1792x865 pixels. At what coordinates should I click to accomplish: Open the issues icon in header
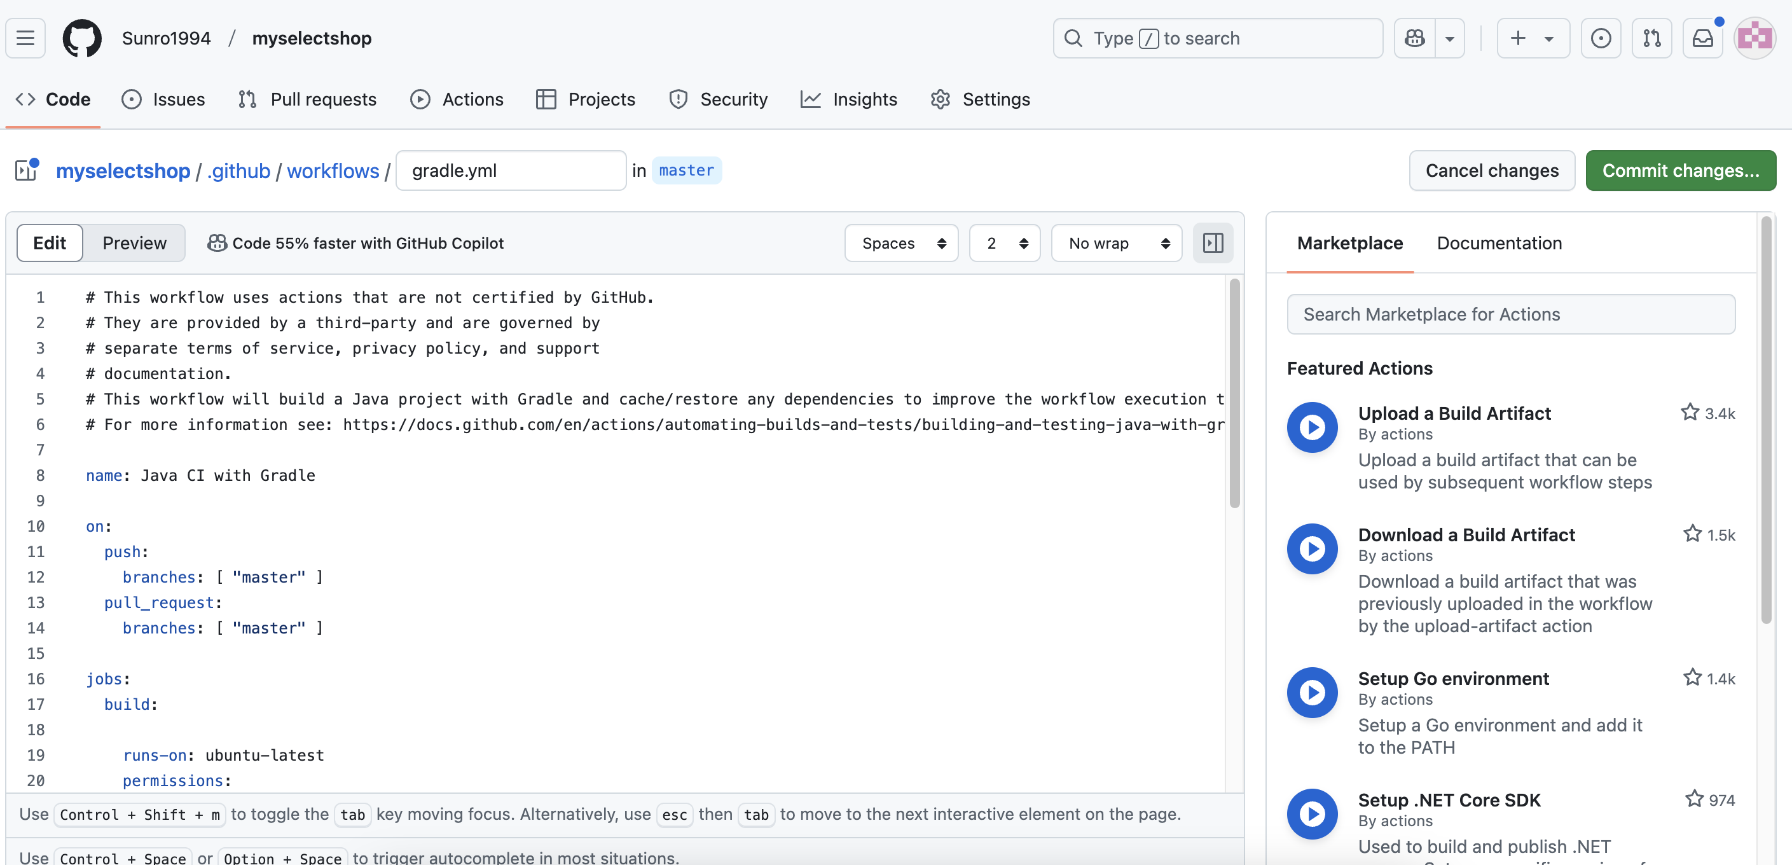coord(1600,38)
